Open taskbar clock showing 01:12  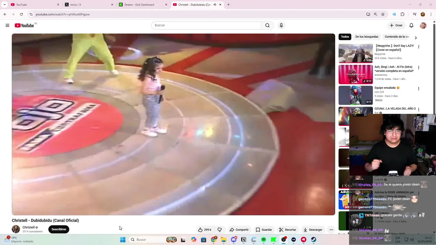425,240
